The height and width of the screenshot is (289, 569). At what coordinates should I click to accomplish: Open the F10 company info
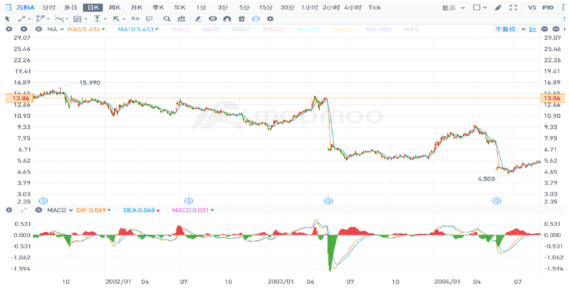coord(548,7)
